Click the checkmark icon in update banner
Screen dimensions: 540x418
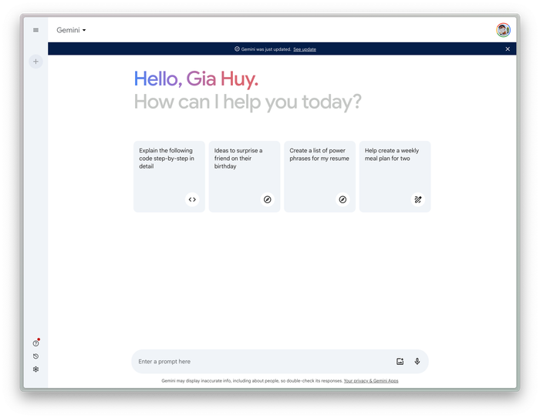237,48
